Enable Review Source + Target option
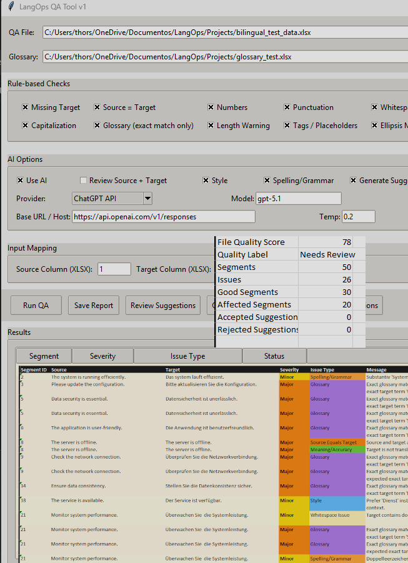This screenshot has height=563, width=408. point(83,181)
